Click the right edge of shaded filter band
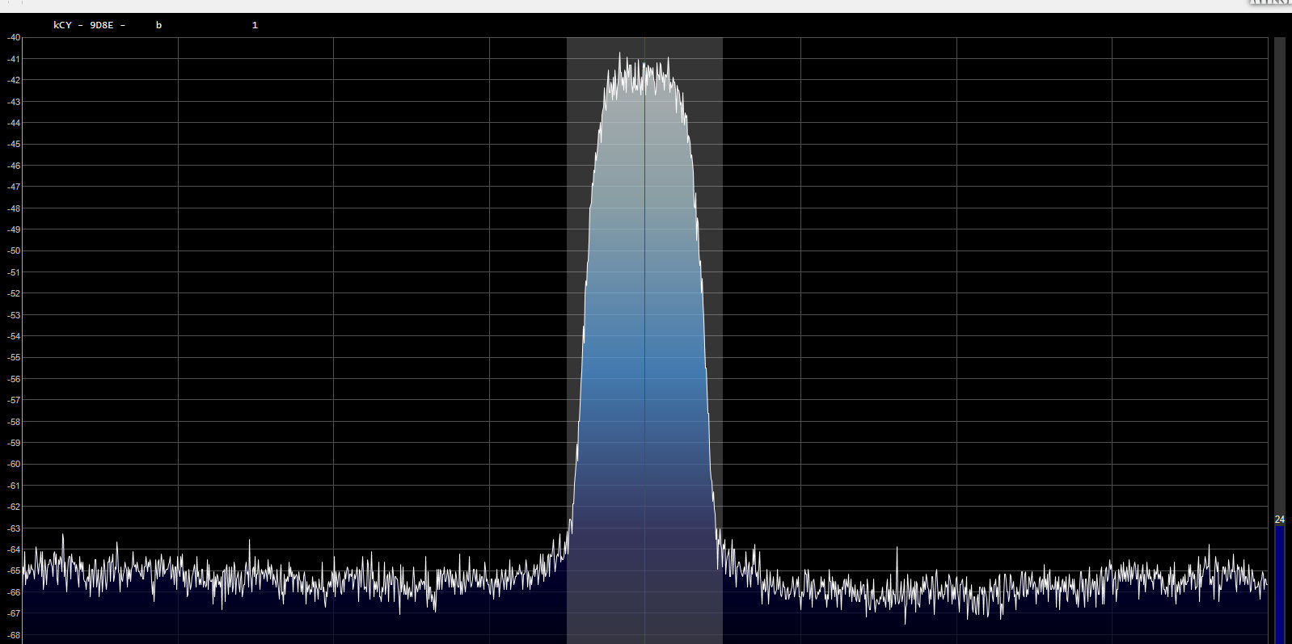1292x644 pixels. [x=722, y=323]
